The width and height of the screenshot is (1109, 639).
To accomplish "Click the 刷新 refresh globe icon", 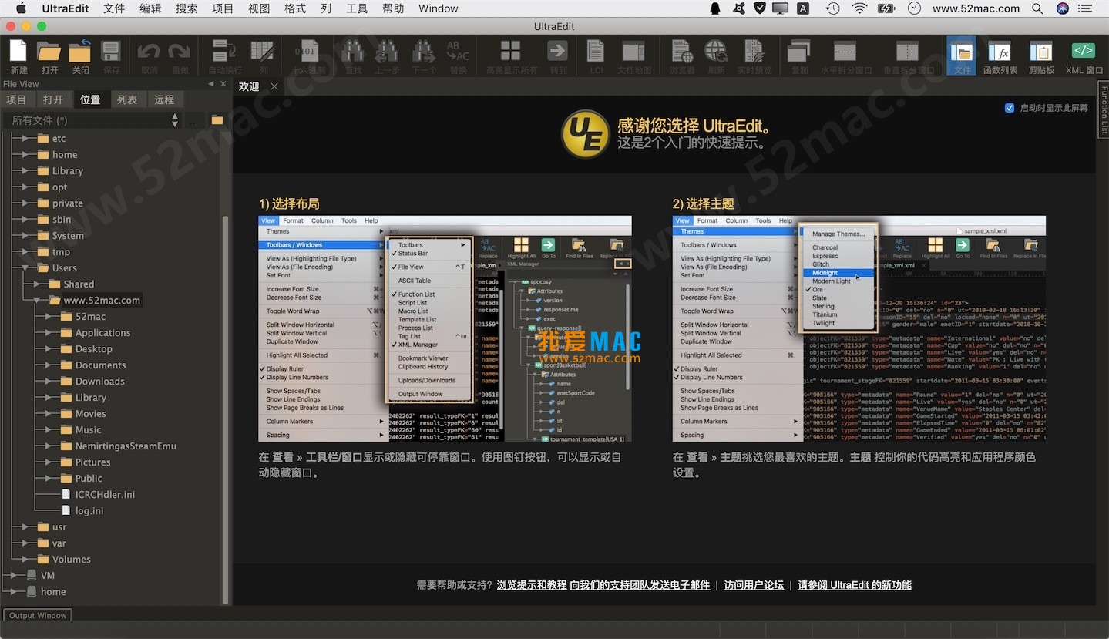I will (x=716, y=51).
